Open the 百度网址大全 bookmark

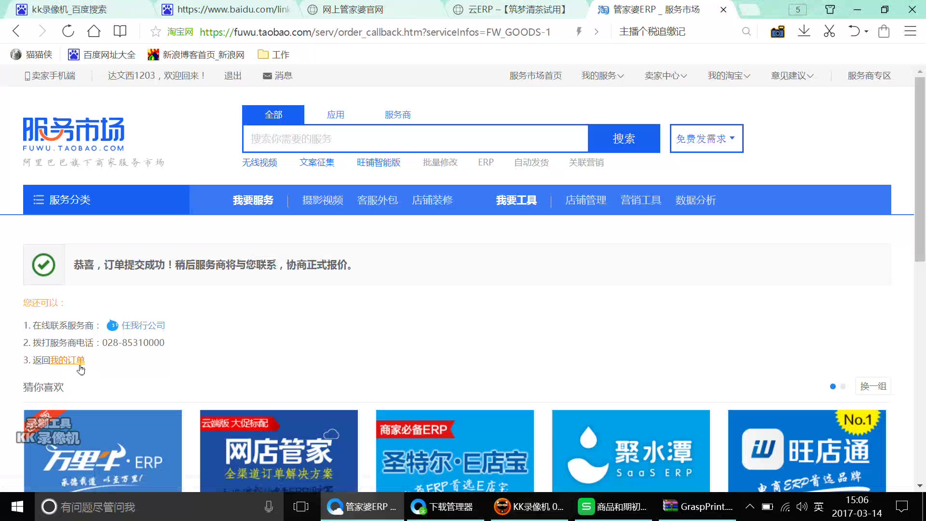(x=102, y=55)
